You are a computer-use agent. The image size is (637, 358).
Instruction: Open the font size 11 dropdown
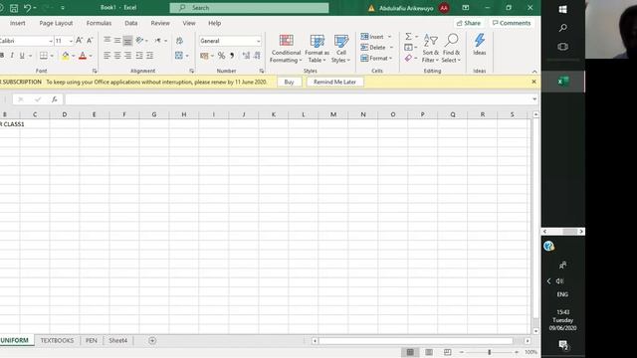(x=71, y=41)
